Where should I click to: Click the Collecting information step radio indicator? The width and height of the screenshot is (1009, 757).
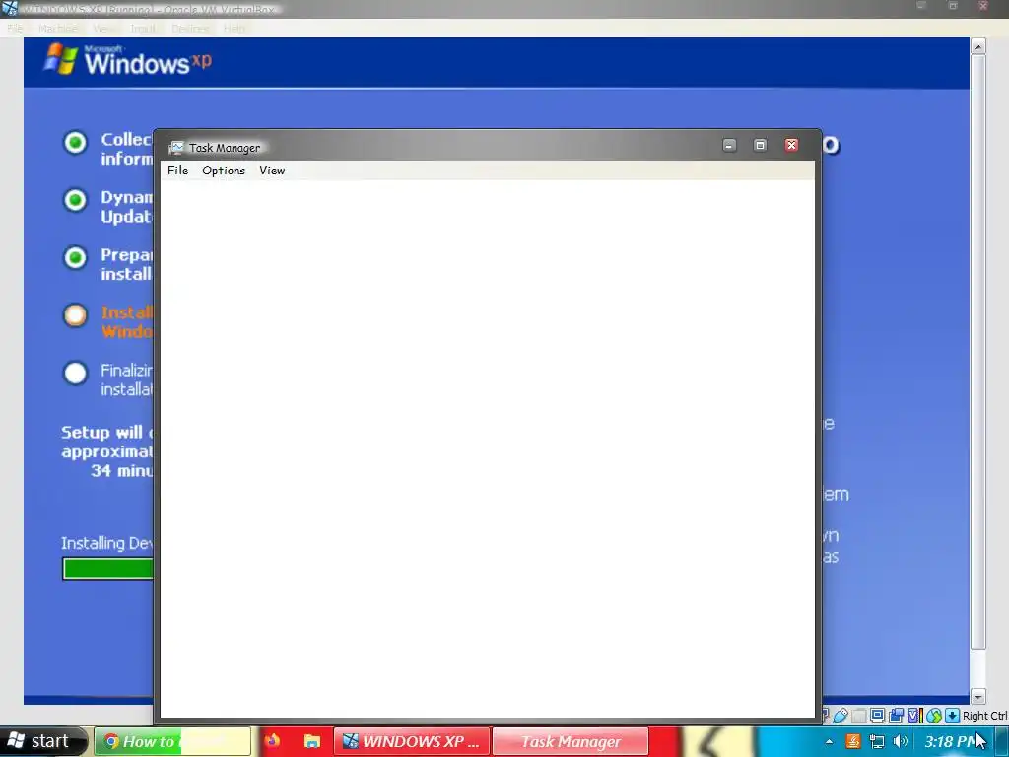point(75,142)
